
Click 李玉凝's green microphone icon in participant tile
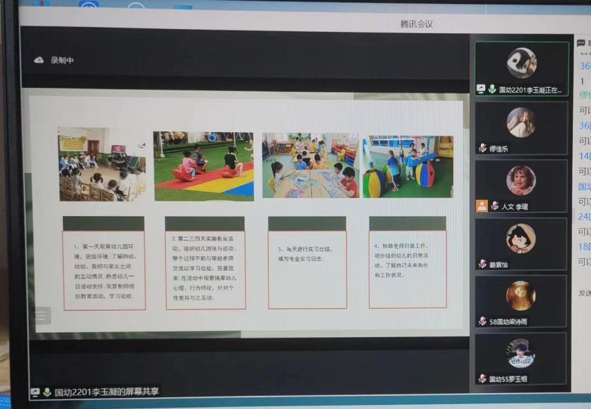tap(492, 89)
